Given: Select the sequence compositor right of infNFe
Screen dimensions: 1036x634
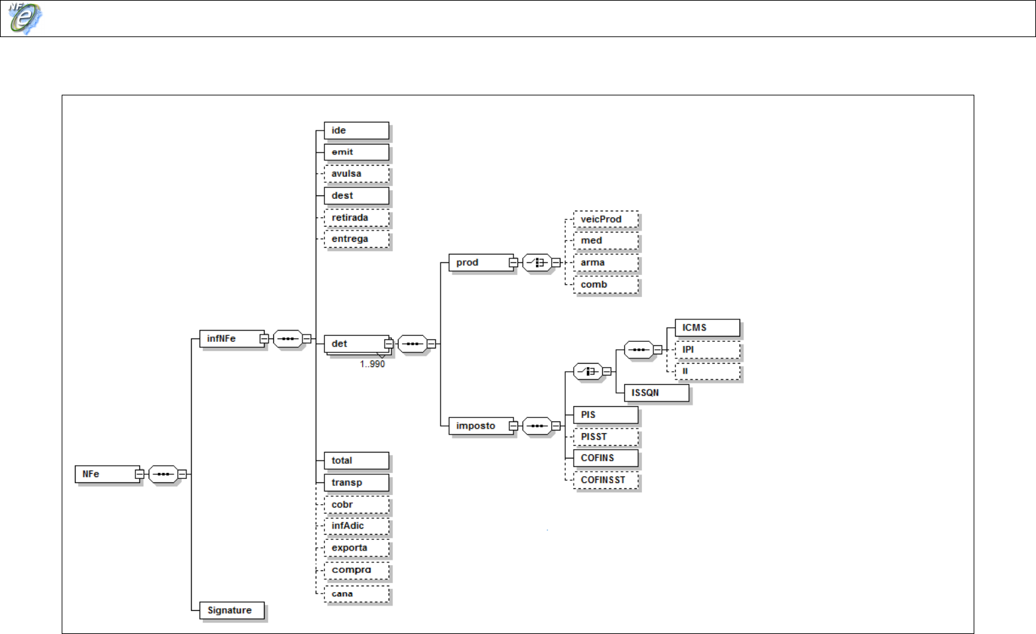Looking at the screenshot, I should click(x=287, y=339).
